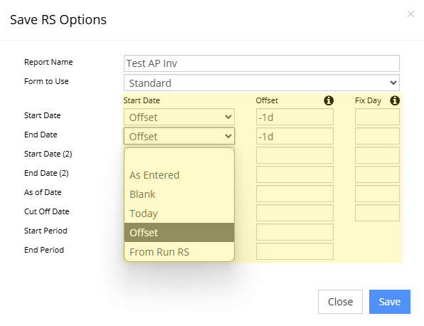Close dialog with the X icon
The height and width of the screenshot is (326, 424).
(x=410, y=14)
